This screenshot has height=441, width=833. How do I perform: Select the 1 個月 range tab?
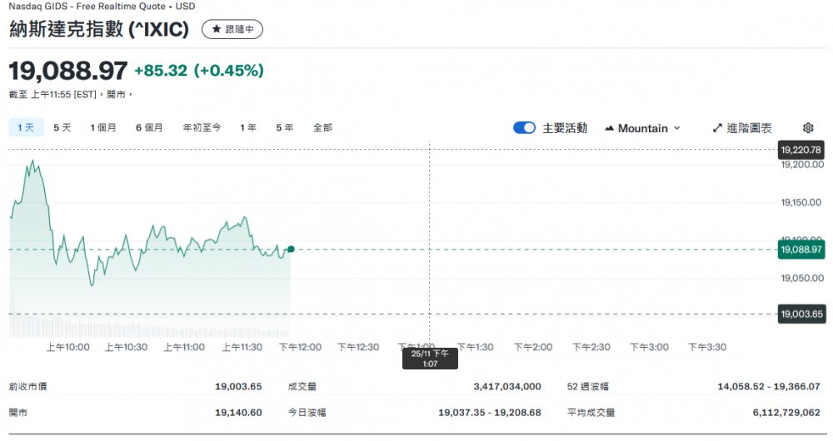[x=103, y=127]
